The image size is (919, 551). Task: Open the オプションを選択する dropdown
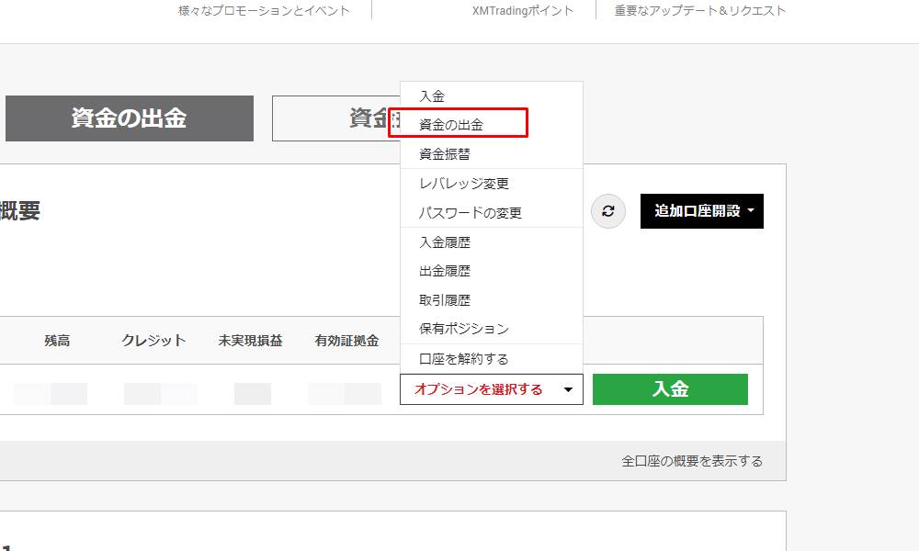tap(478, 389)
